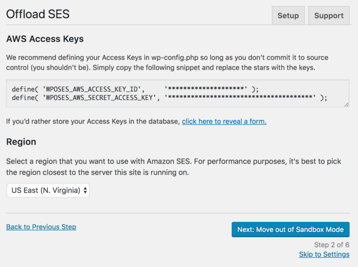Viewport: 358px width, 267px height.
Task: Open the Support tab
Action: pyautogui.click(x=328, y=15)
